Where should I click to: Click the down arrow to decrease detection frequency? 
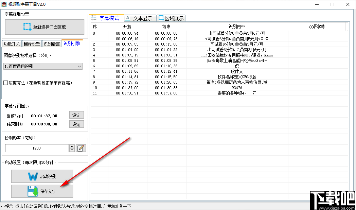(72, 150)
